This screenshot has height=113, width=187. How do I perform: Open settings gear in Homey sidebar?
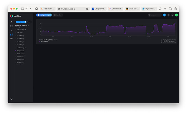(x=11, y=99)
